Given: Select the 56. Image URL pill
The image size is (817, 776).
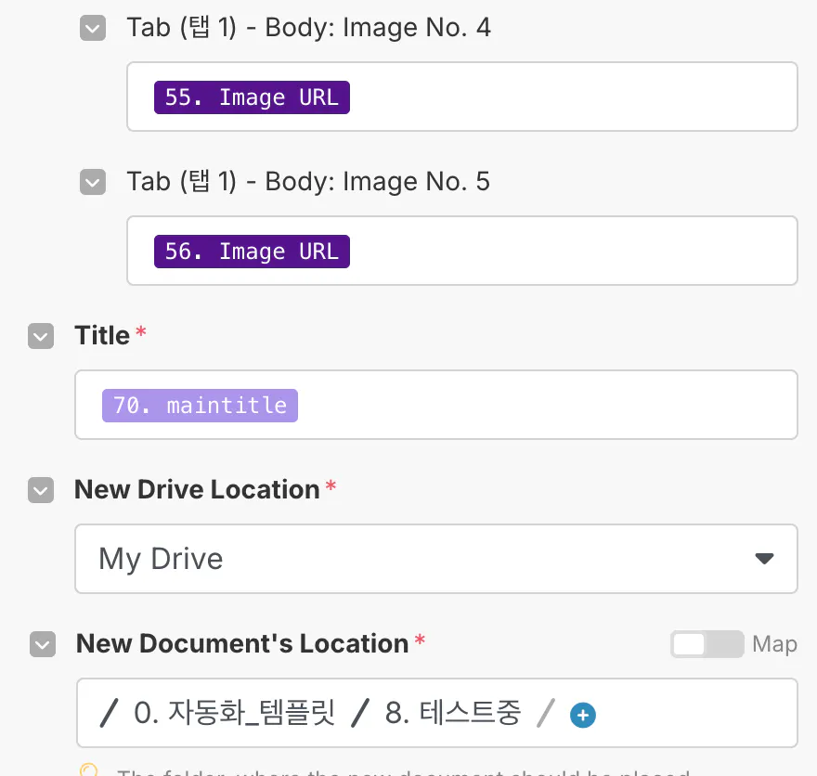Looking at the screenshot, I should (x=252, y=252).
